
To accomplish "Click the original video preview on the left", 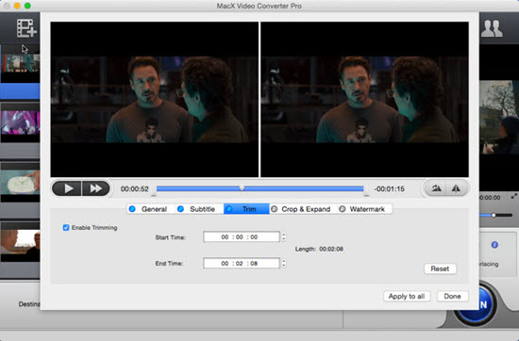I will point(154,100).
